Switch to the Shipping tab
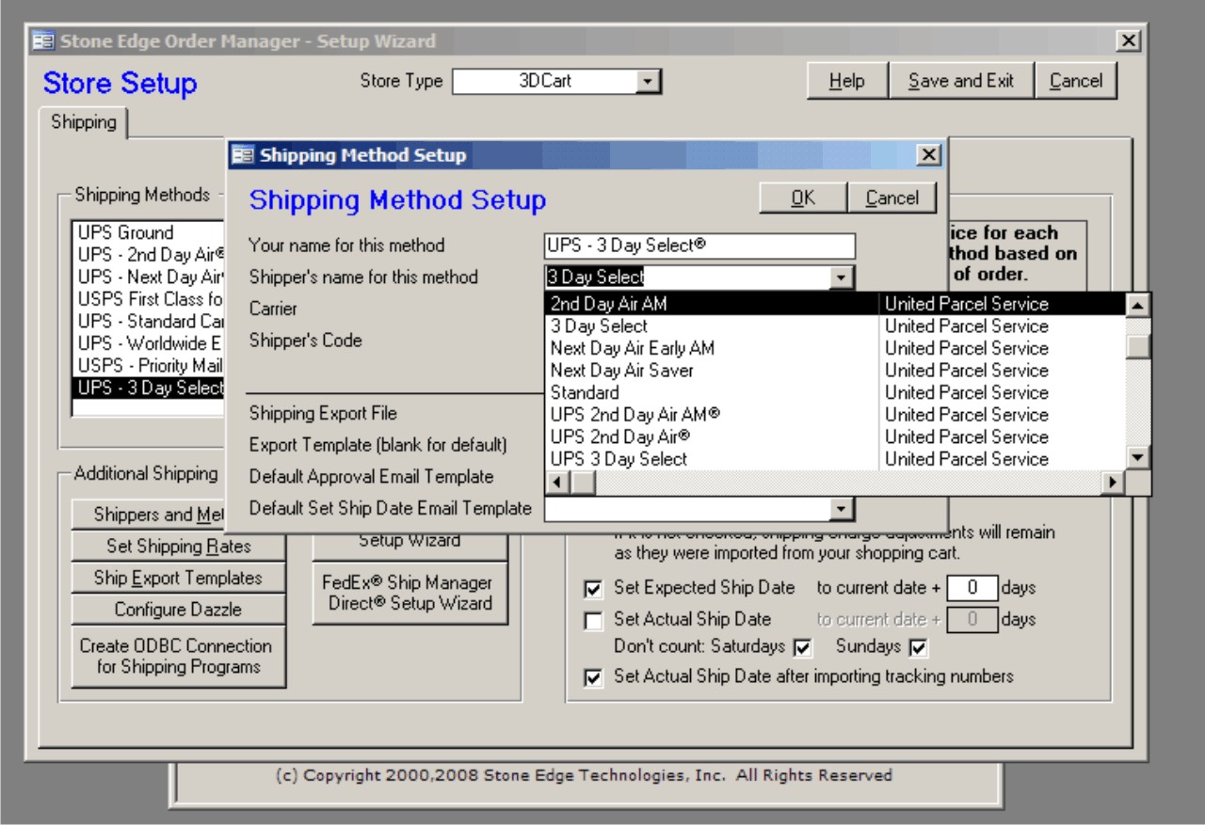This screenshot has height=825, width=1205. (84, 122)
